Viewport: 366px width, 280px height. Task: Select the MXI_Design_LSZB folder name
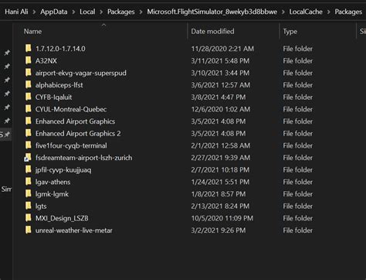click(x=62, y=218)
